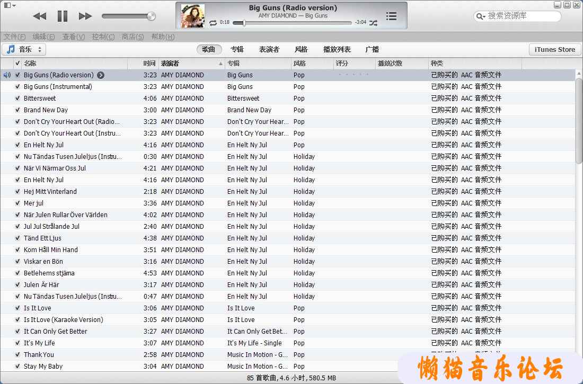Rate Big Guns (Radio version) with stars
Screen dimensions: 583x384
point(353,75)
